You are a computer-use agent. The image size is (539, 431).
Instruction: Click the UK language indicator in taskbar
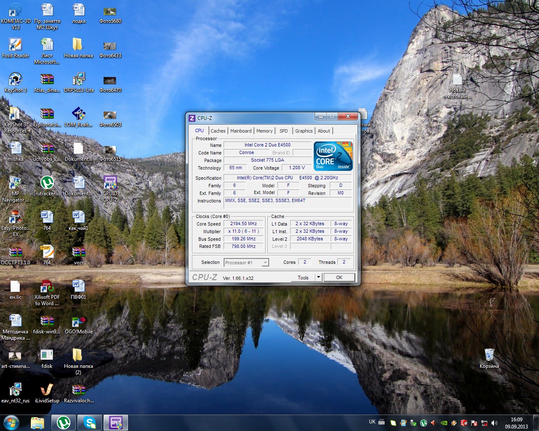(x=372, y=422)
